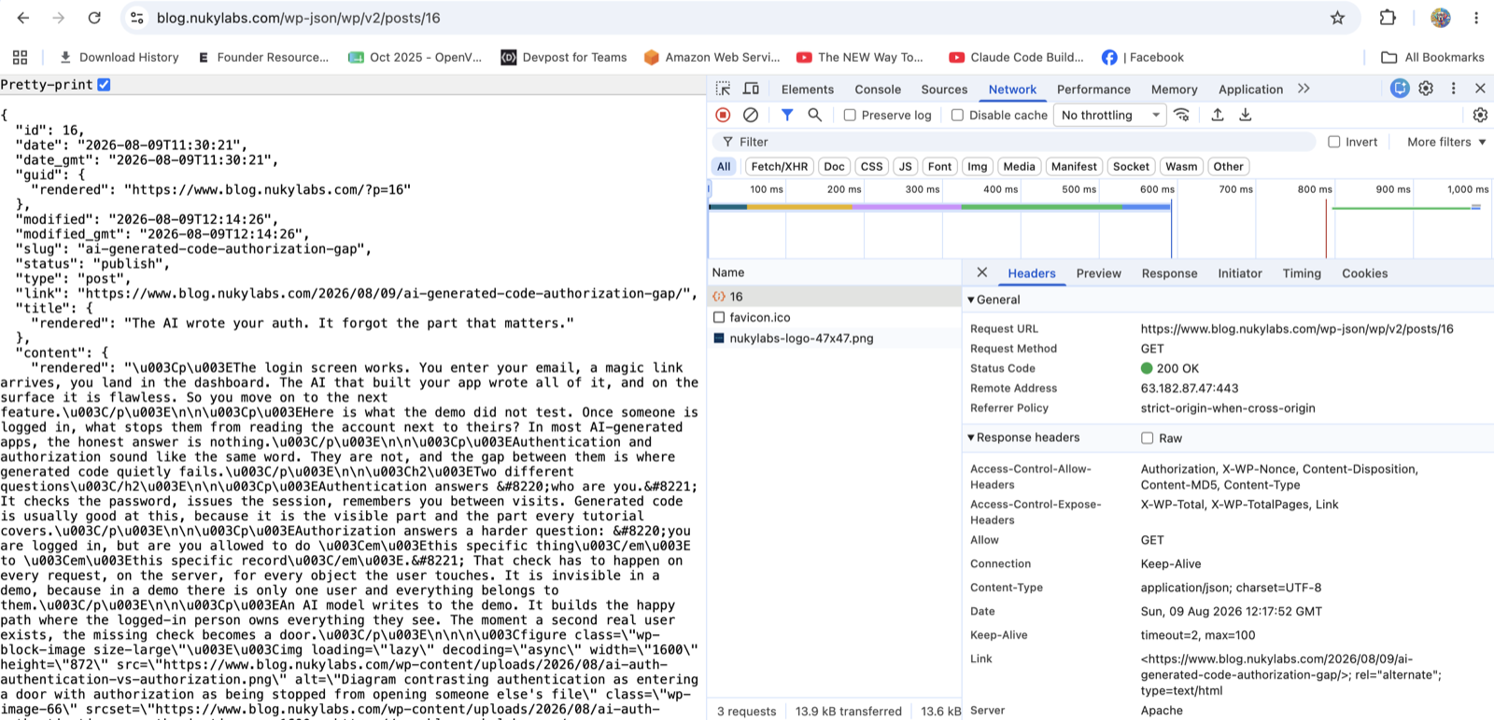Check the Invert filter checkbox
The width and height of the screenshot is (1494, 720).
click(x=1334, y=142)
